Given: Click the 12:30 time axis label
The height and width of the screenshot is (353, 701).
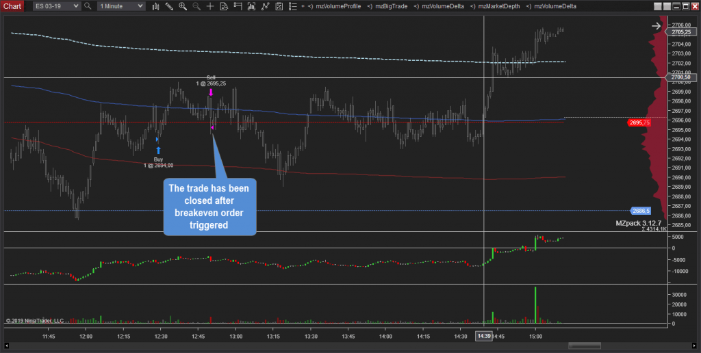Looking at the screenshot, I should (x=161, y=336).
